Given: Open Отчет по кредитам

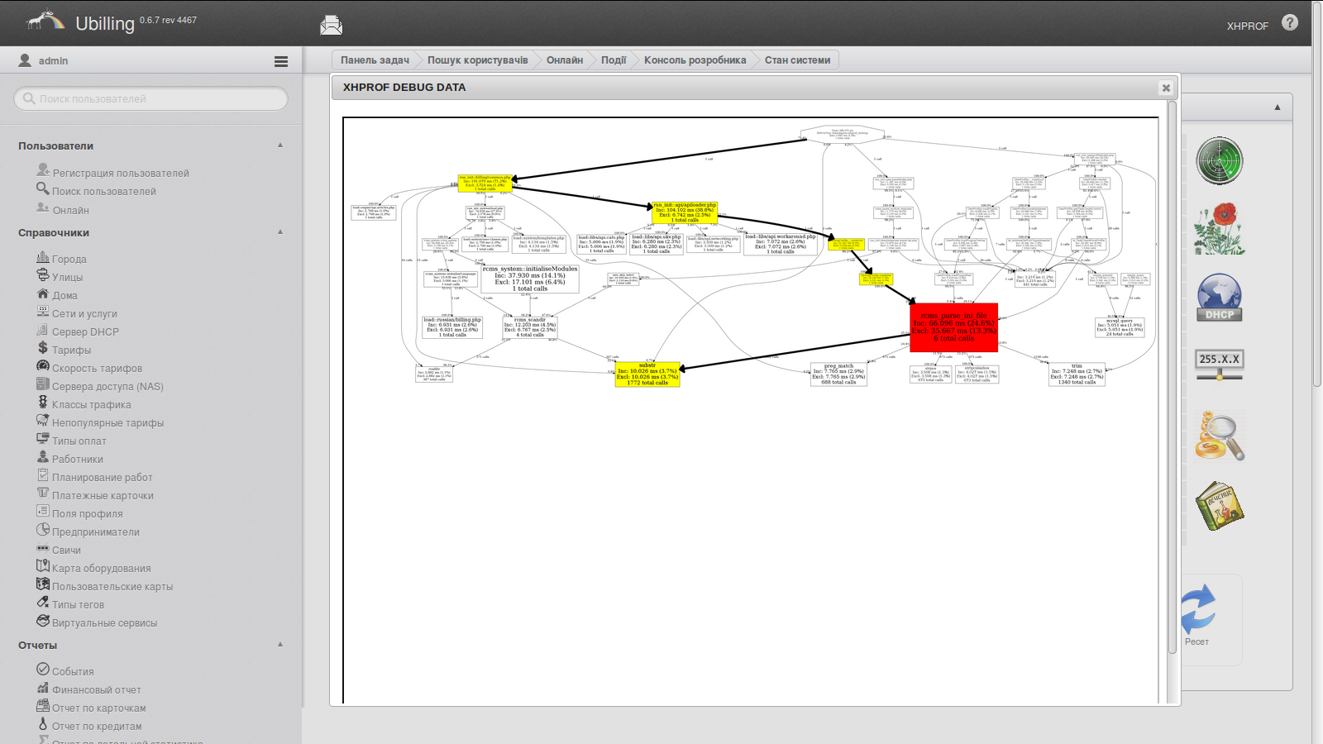Looking at the screenshot, I should 97,726.
